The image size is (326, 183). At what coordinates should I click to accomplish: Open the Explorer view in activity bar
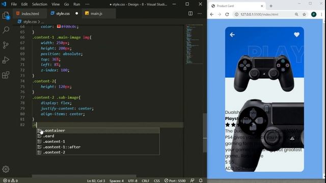click(x=6, y=15)
